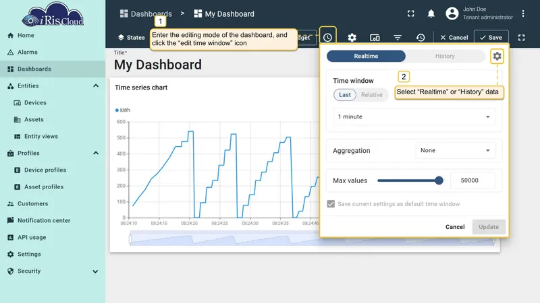
Task: Click the toolbar Cancel button
Action: pyautogui.click(x=454, y=38)
